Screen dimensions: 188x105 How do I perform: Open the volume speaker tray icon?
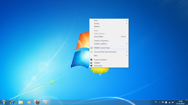click(x=173, y=102)
